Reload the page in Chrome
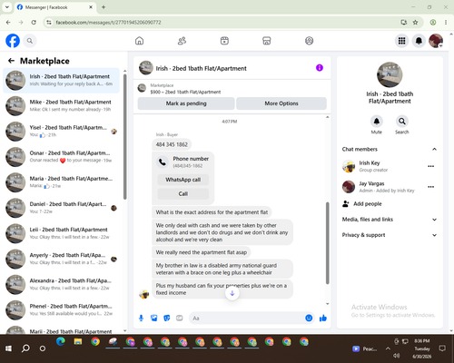 [x=34, y=22]
